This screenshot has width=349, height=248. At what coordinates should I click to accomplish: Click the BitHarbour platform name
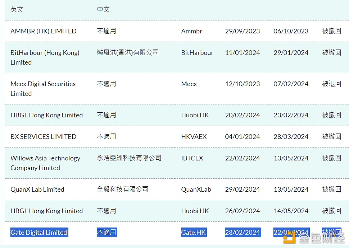[x=197, y=53]
